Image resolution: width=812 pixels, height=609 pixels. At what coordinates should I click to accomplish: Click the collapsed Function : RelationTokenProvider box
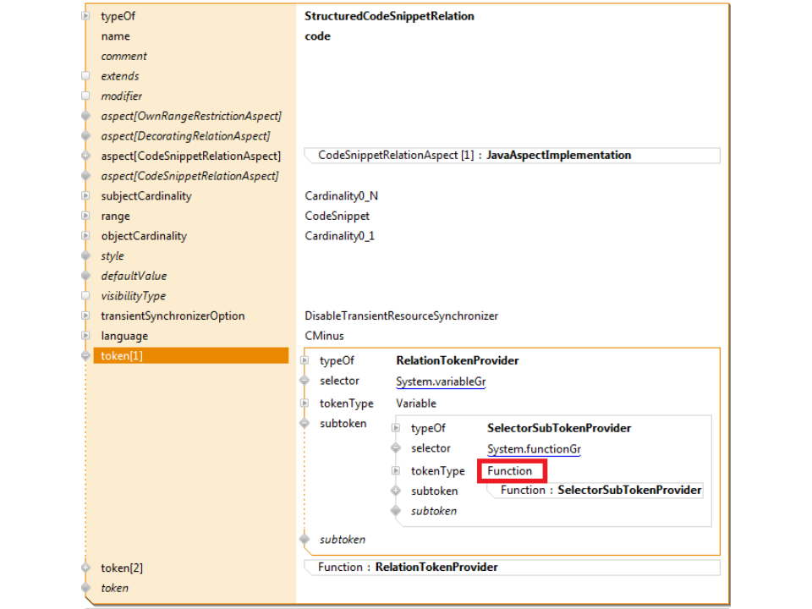(512, 568)
